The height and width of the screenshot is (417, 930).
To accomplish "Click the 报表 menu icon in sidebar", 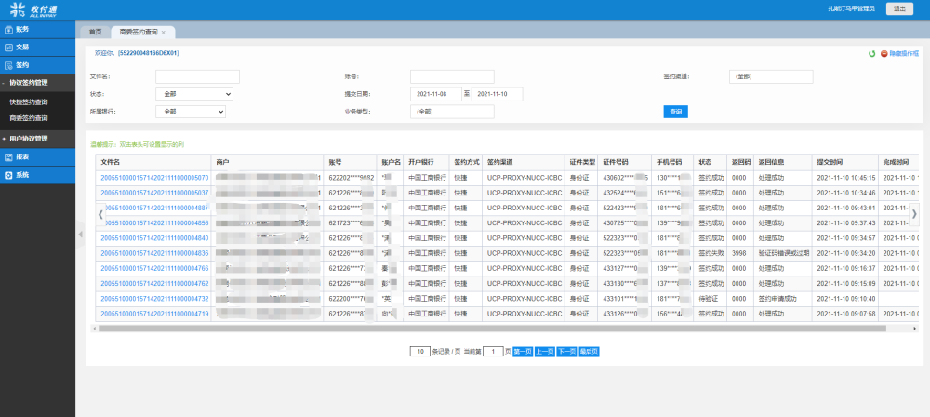I will (x=8, y=156).
